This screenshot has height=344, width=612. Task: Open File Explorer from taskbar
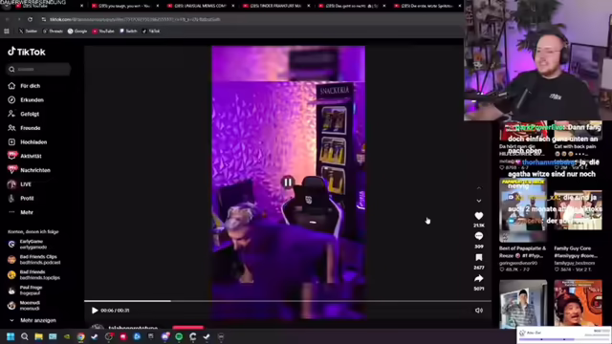[38, 336]
